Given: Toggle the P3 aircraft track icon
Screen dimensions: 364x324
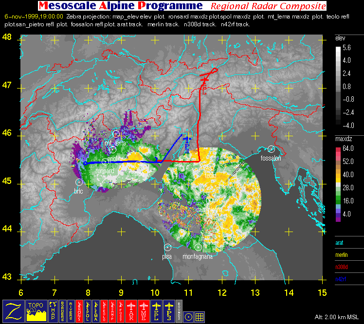Looking at the screenshot, I should [x=169, y=311].
